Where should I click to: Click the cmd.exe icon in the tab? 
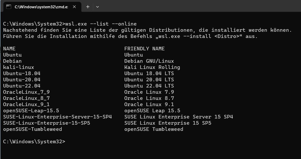(9, 7)
